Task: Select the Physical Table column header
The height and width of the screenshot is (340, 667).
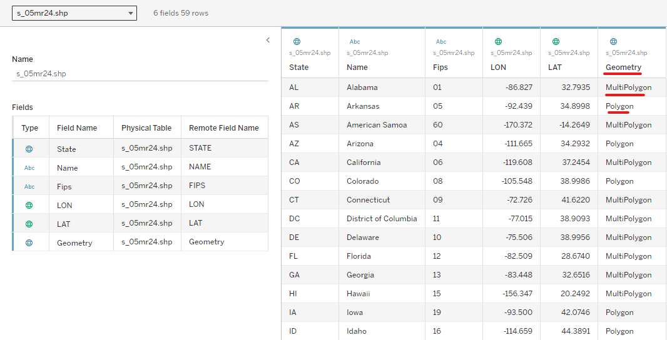Action: 146,128
